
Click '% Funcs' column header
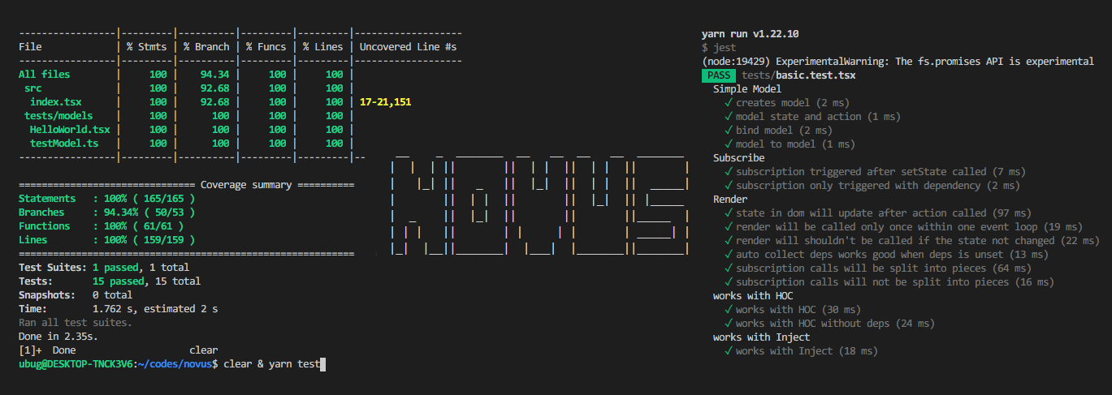coord(266,47)
